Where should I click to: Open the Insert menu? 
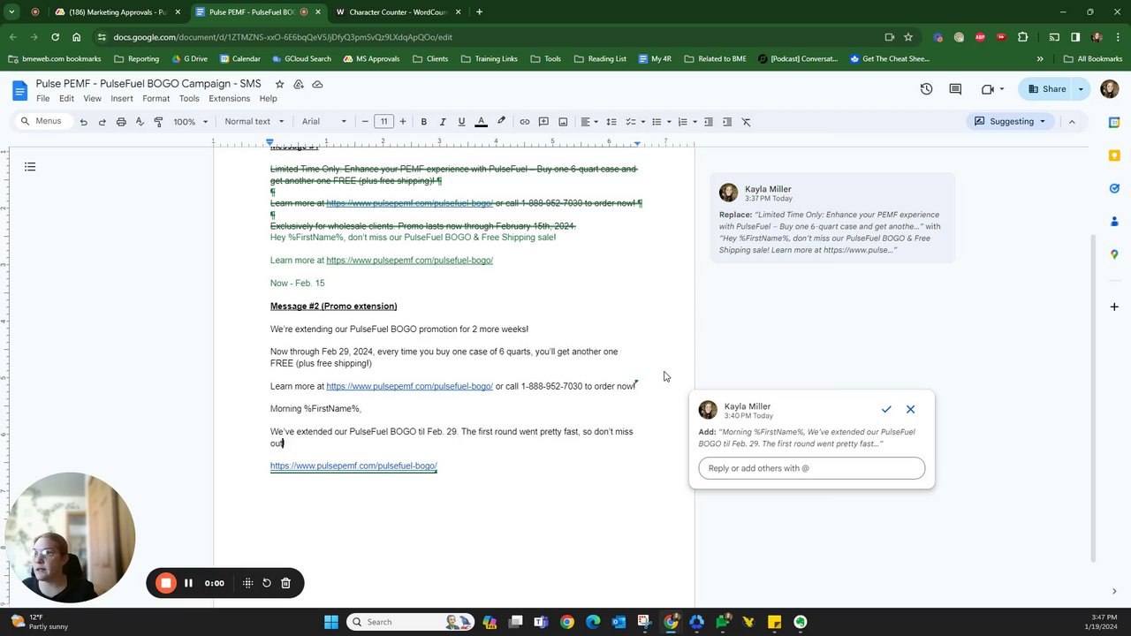pos(122,98)
